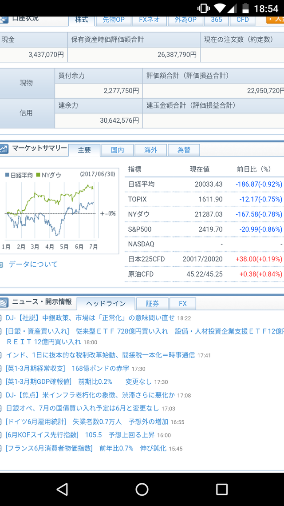Select the 主要 market summary tab
Viewport: 284px width, 506px height.
click(84, 150)
